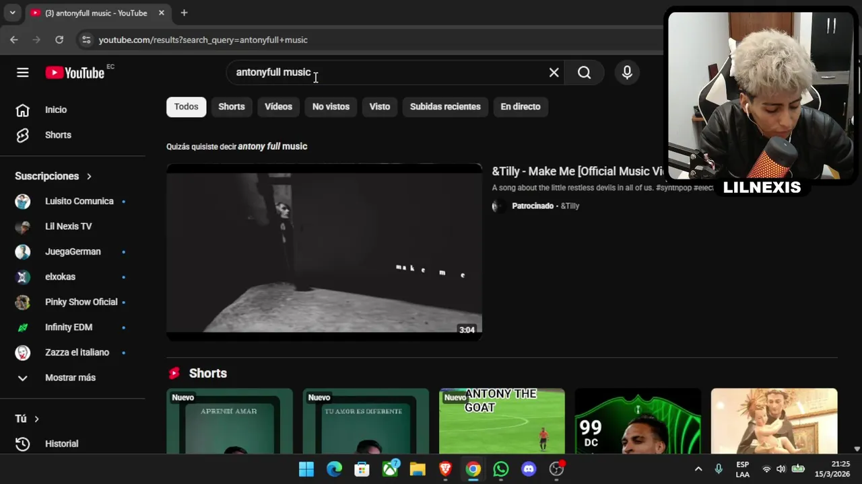Open the TU AMOR ES DIFERENTE short
The image size is (862, 484).
(x=366, y=421)
